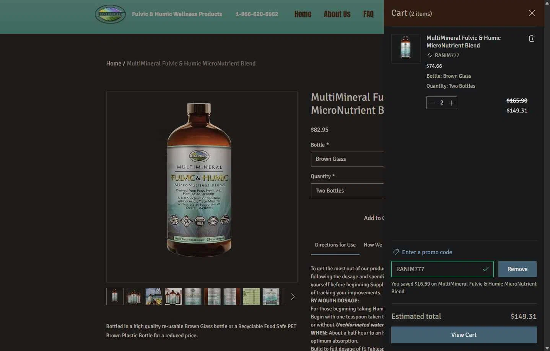
Task: Click the 'Quantity: Two Bottles' cart detail
Action: tap(451, 86)
